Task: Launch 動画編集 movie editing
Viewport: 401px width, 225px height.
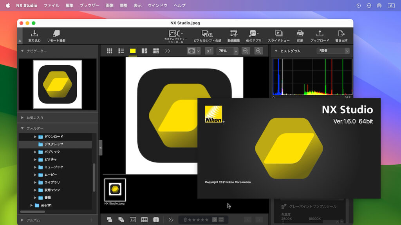Action: pos(233,34)
